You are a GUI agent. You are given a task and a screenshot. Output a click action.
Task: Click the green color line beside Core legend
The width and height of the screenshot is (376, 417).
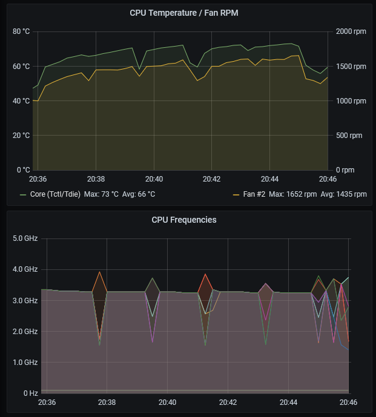pyautogui.click(x=23, y=195)
